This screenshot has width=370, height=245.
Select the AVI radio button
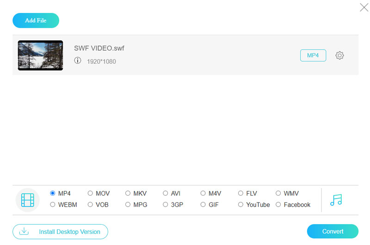(x=166, y=193)
